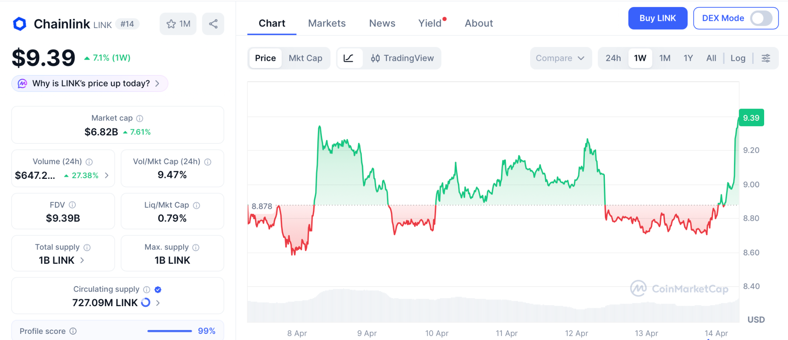788x340 pixels.
Task: Click the Market cap info icon
Action: (140, 118)
